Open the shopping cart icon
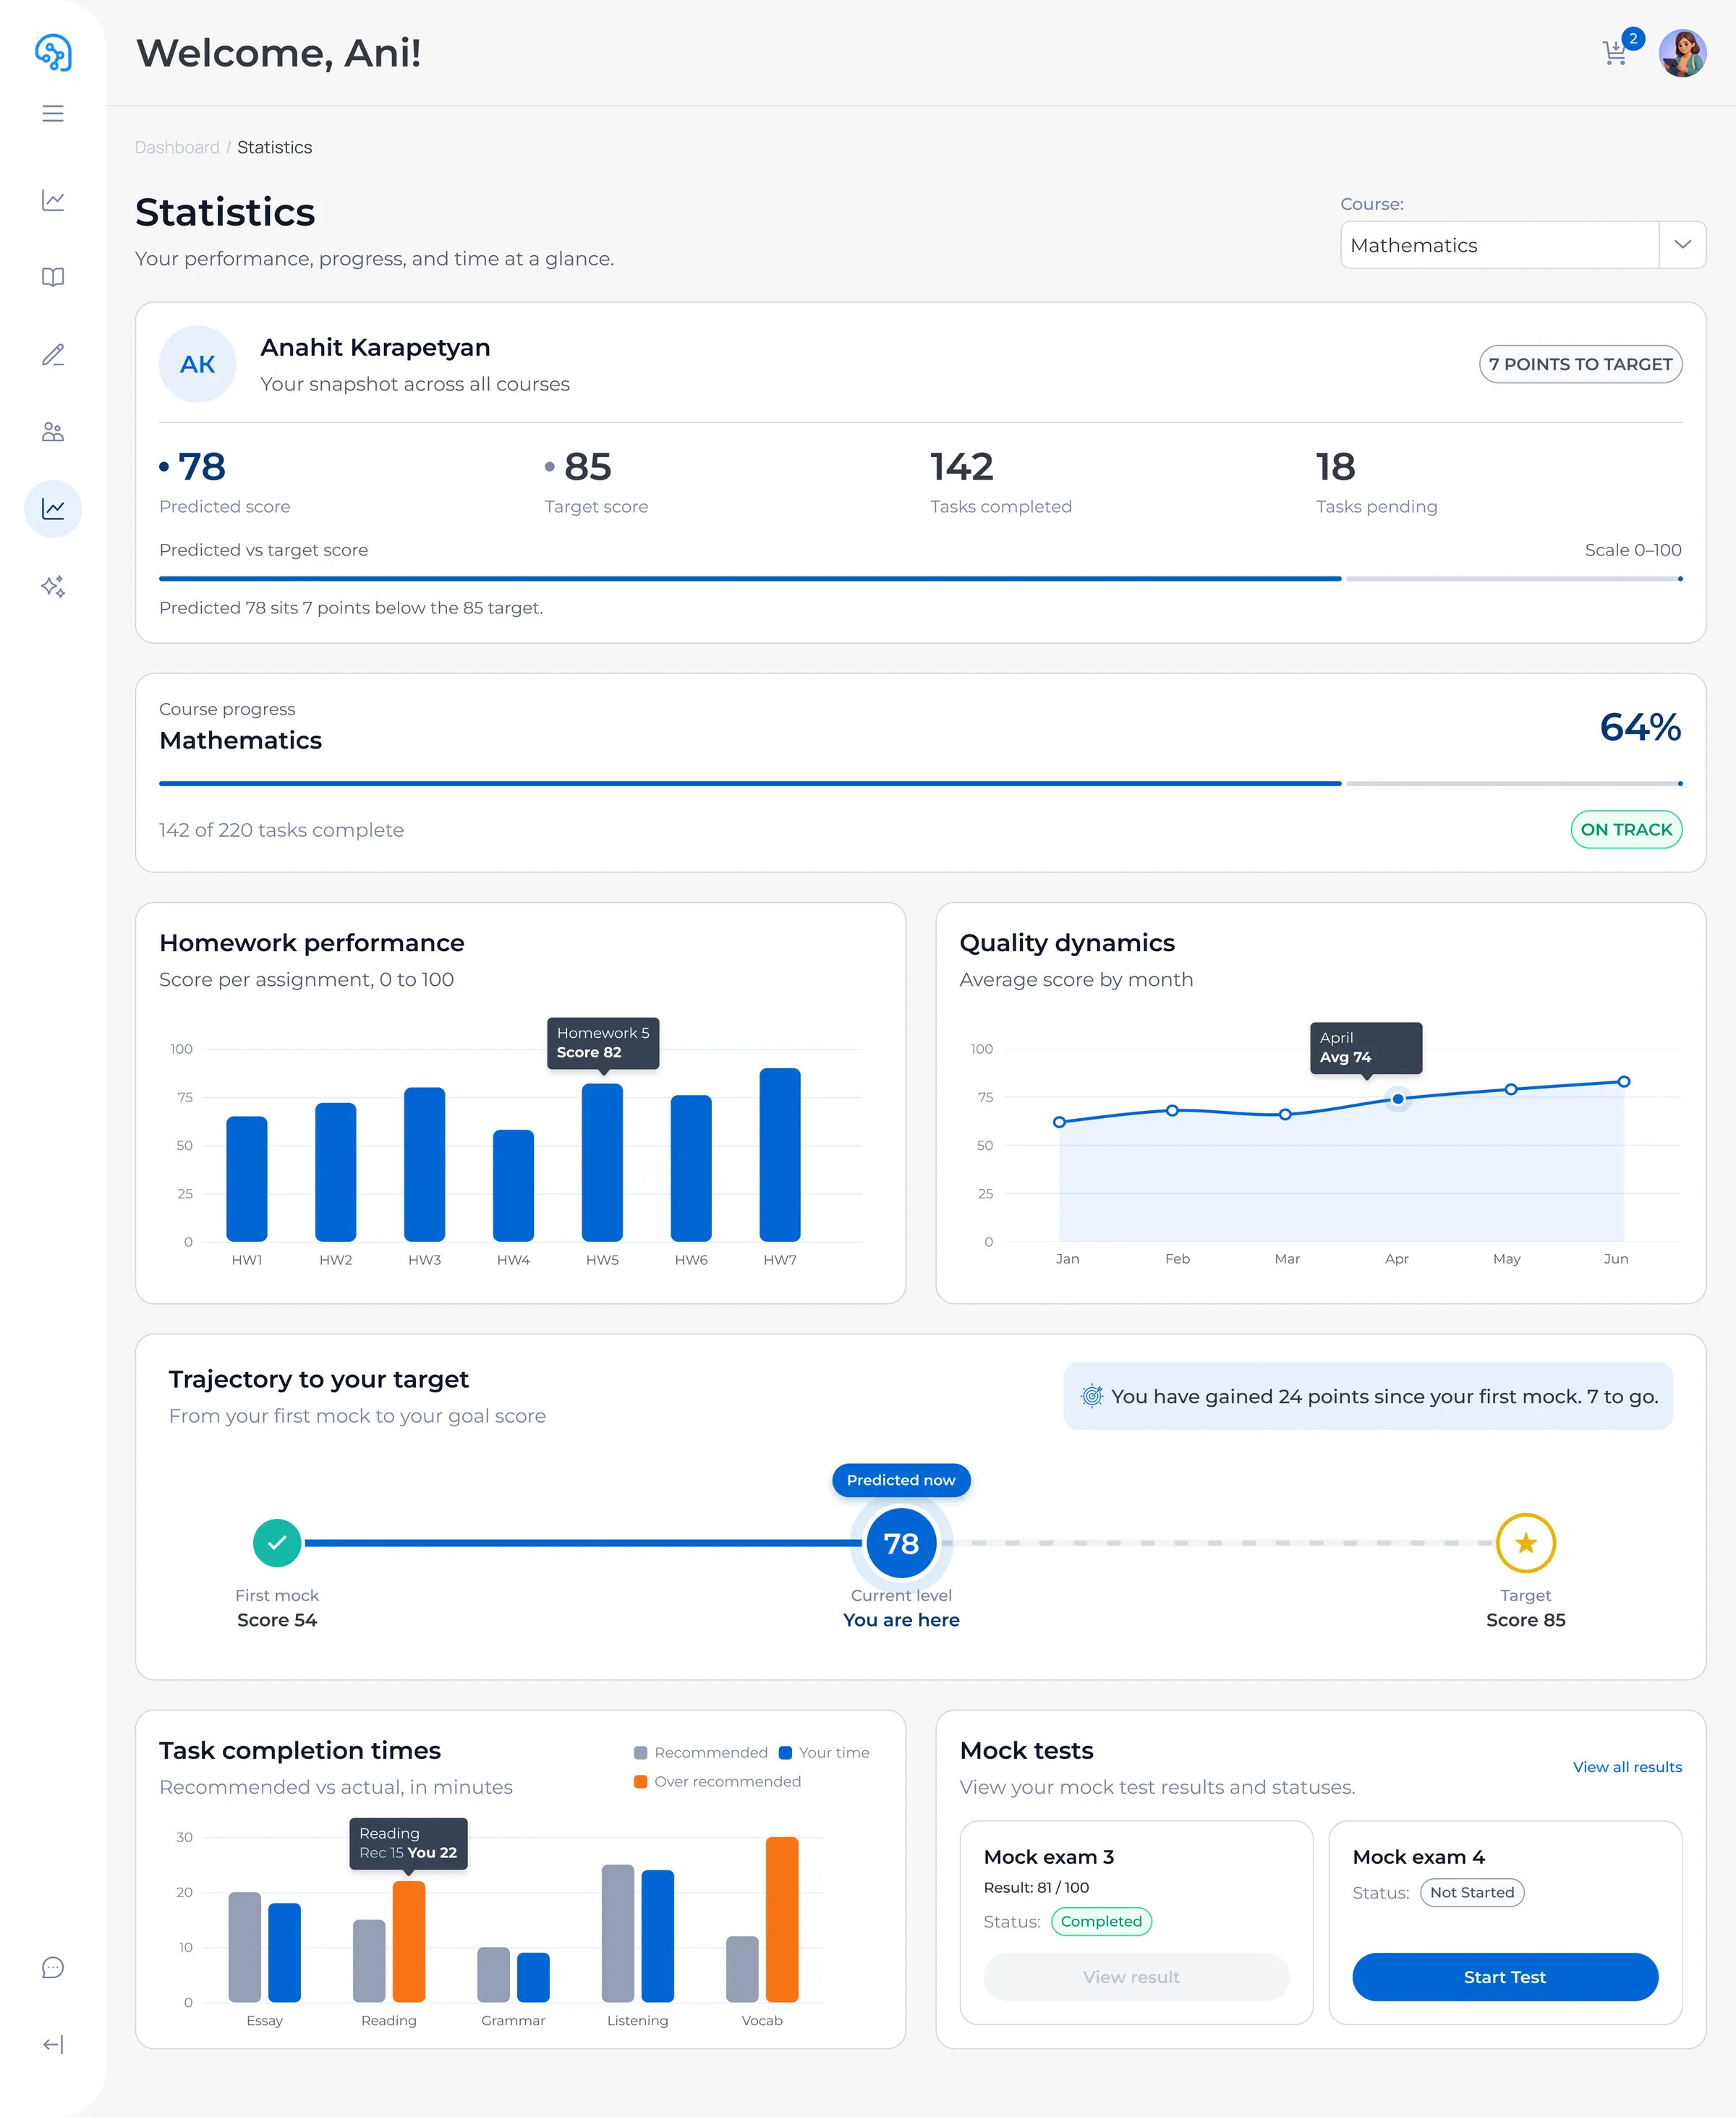 coord(1614,53)
